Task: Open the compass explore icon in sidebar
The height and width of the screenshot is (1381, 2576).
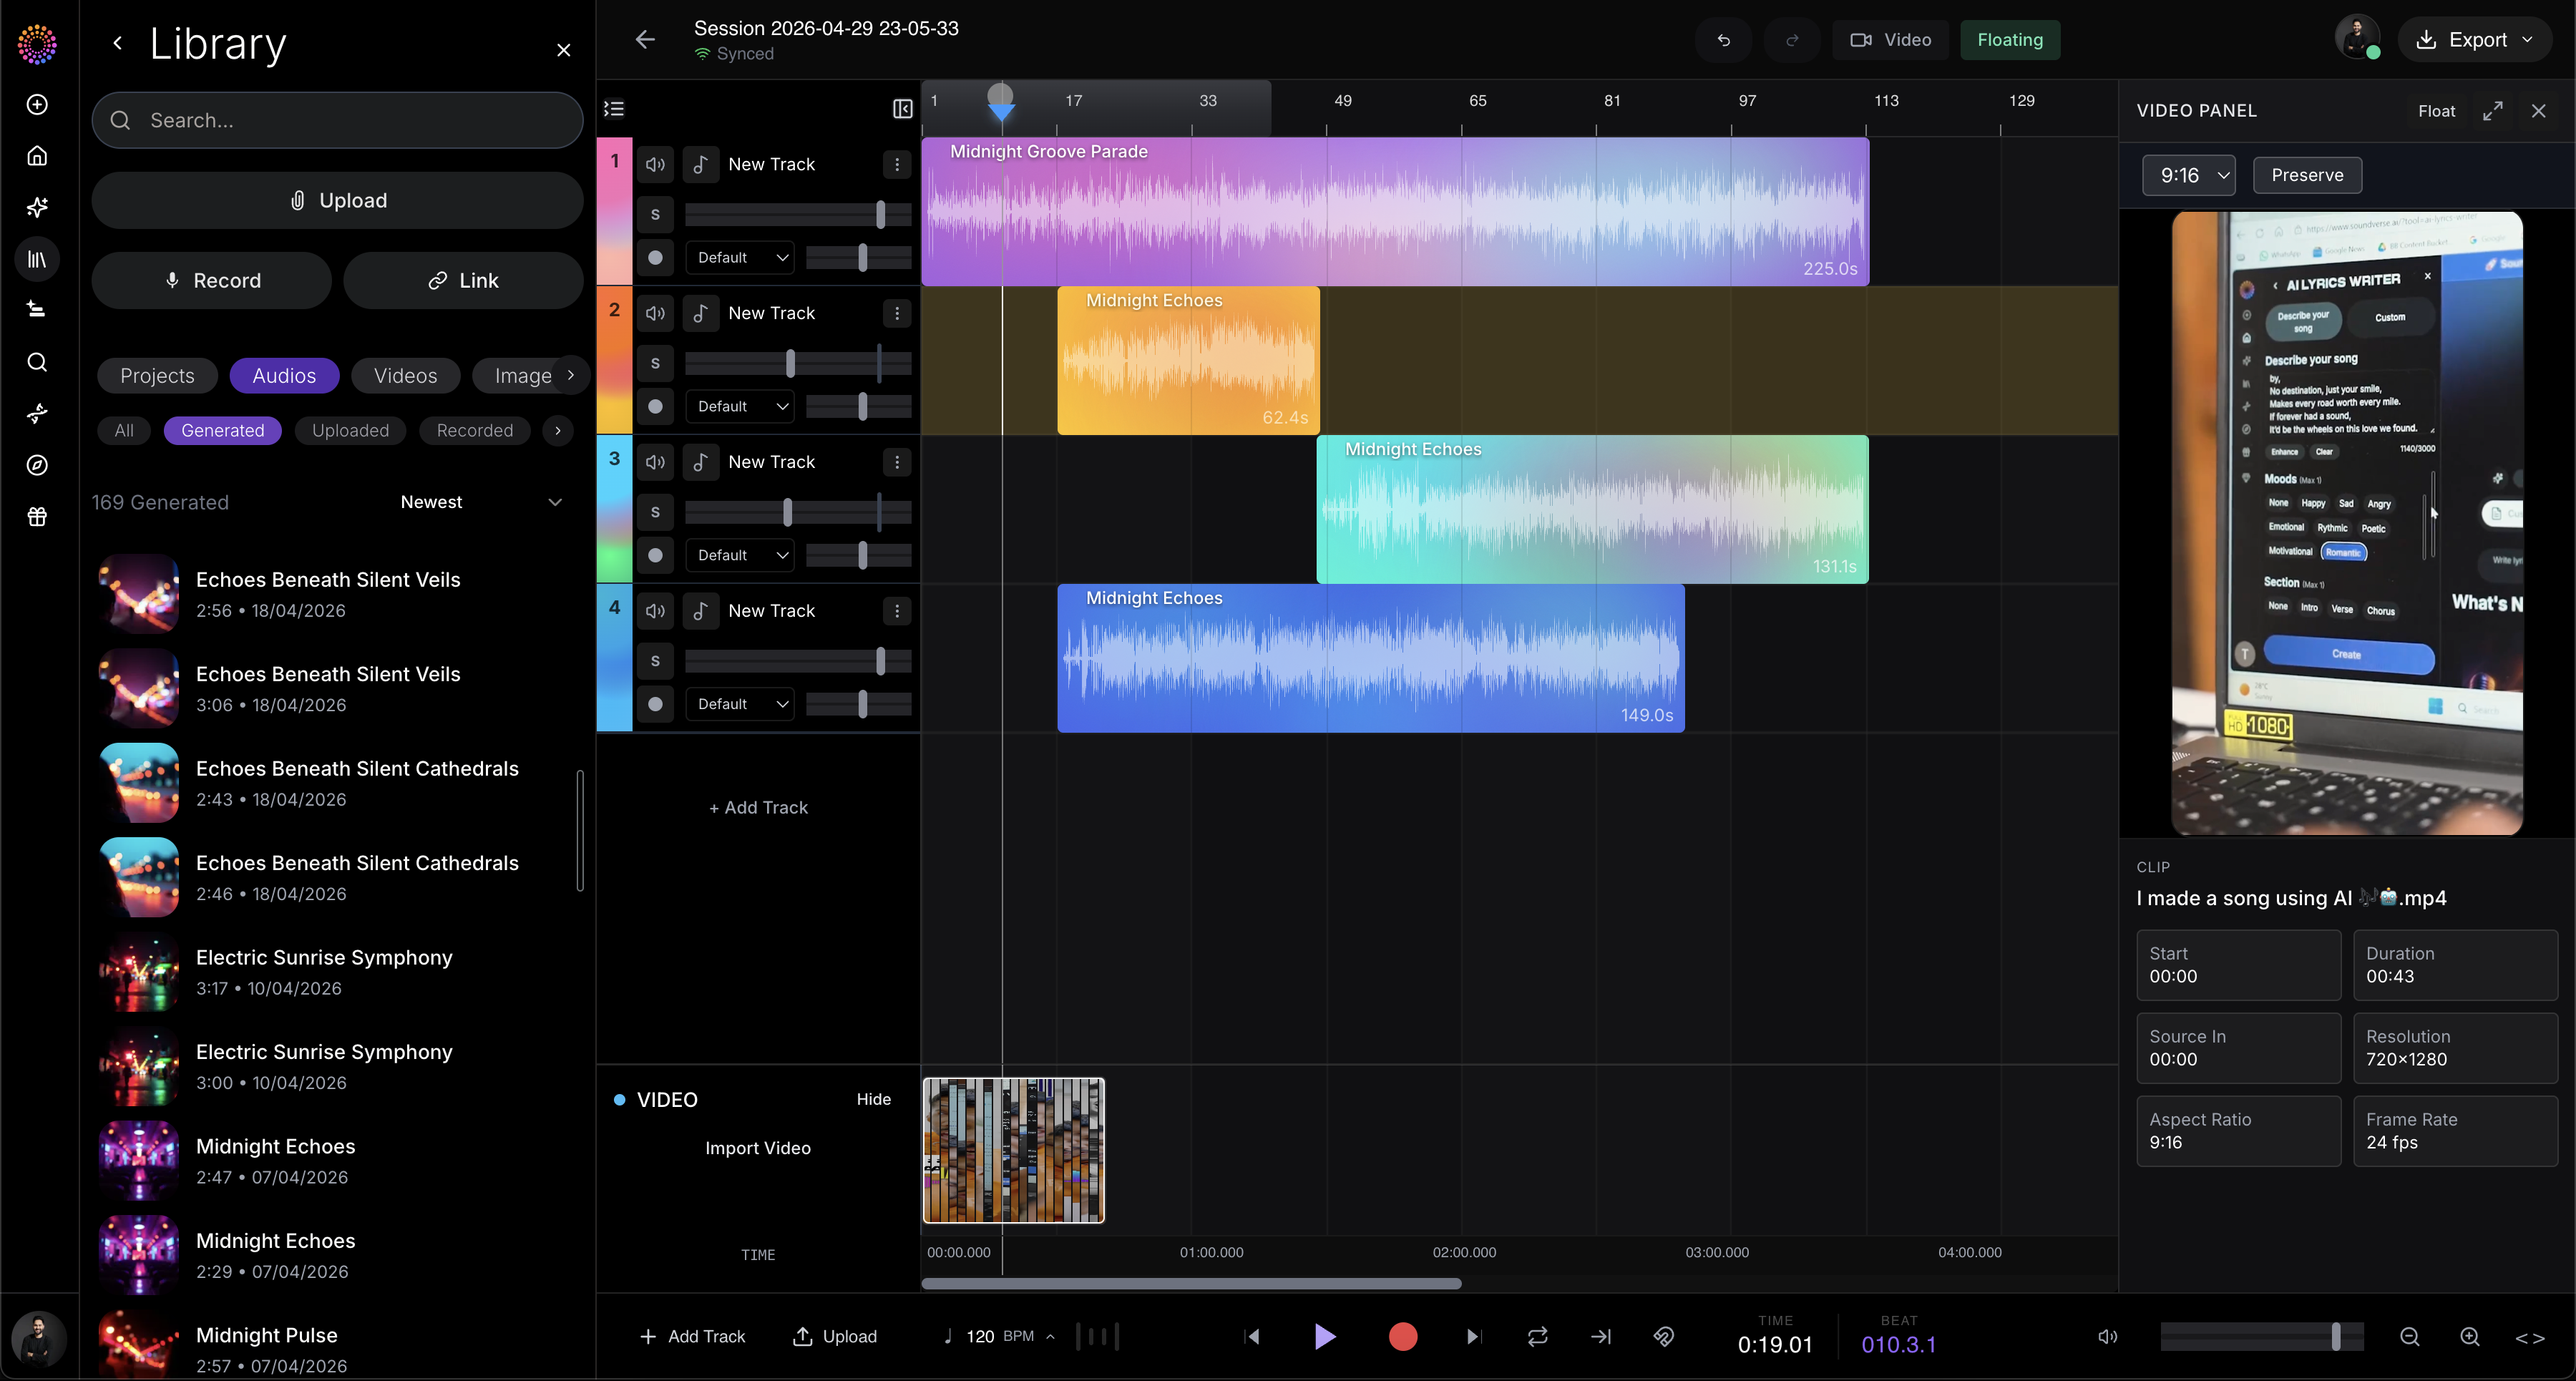Action: pos(37,465)
